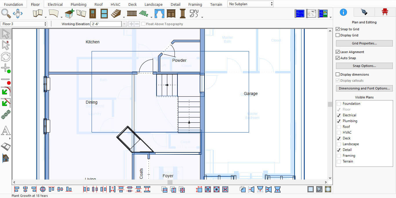Screen dimensions: 396x198
Task: Click the horizontal scrollbar thumb
Action: pos(170,182)
